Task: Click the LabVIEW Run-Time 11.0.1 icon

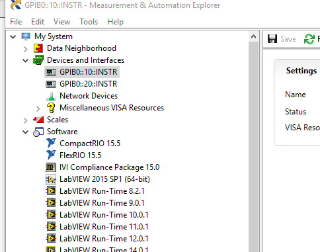Action: pos(51,227)
